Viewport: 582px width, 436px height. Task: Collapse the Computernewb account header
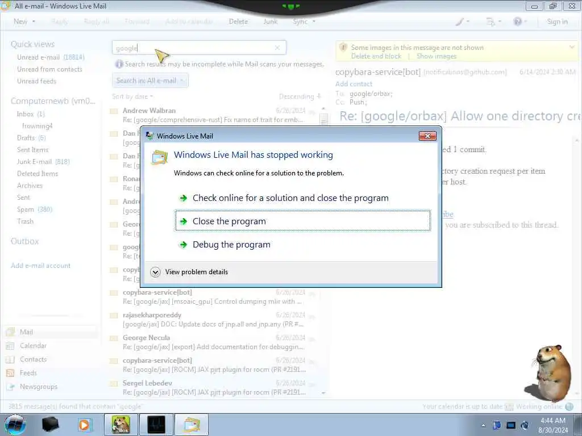point(53,101)
